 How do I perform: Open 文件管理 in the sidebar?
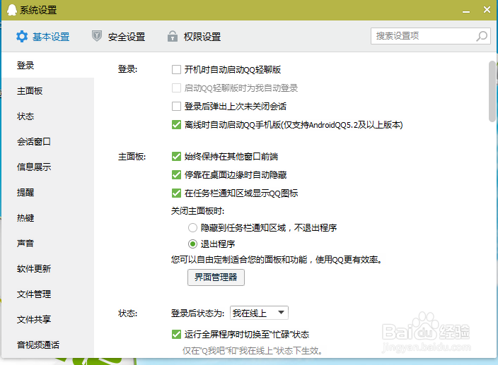click(48, 294)
